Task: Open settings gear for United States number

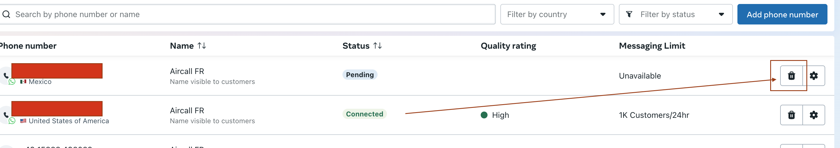Action: (x=814, y=115)
